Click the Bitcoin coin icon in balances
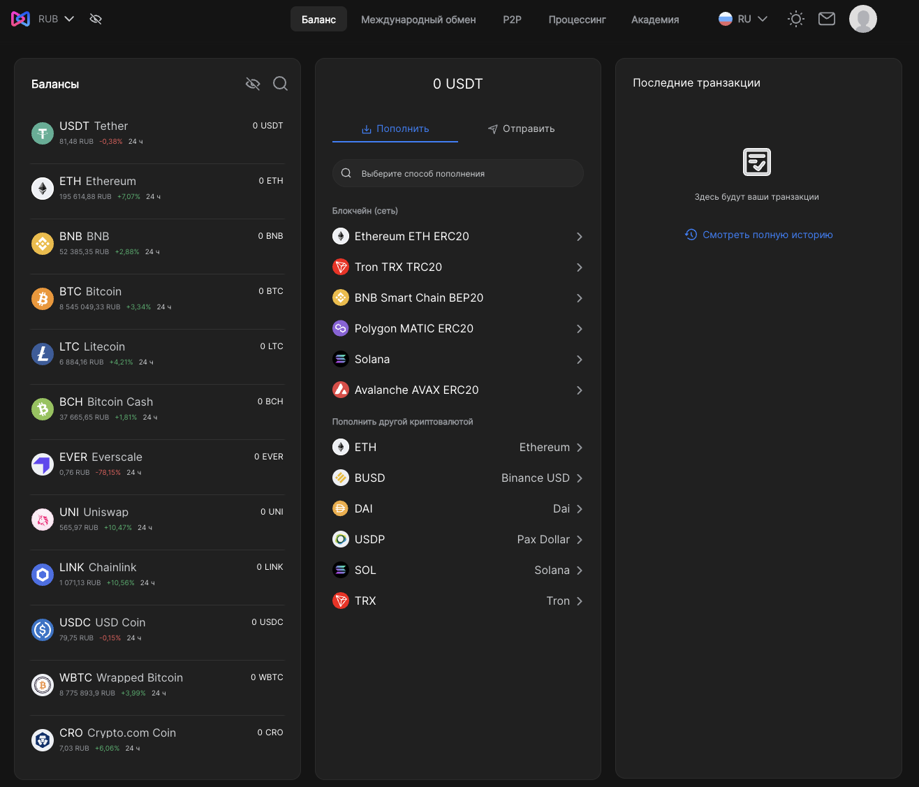This screenshot has height=787, width=919. click(43, 299)
